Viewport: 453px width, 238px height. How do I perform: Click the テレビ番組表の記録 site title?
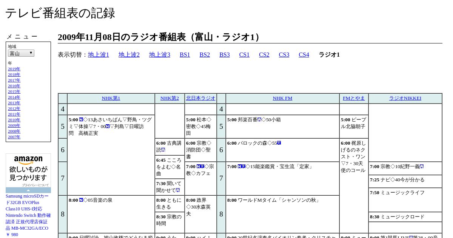click(60, 13)
